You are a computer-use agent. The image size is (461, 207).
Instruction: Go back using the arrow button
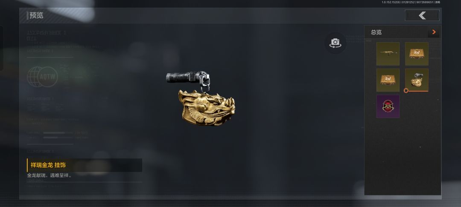(422, 15)
